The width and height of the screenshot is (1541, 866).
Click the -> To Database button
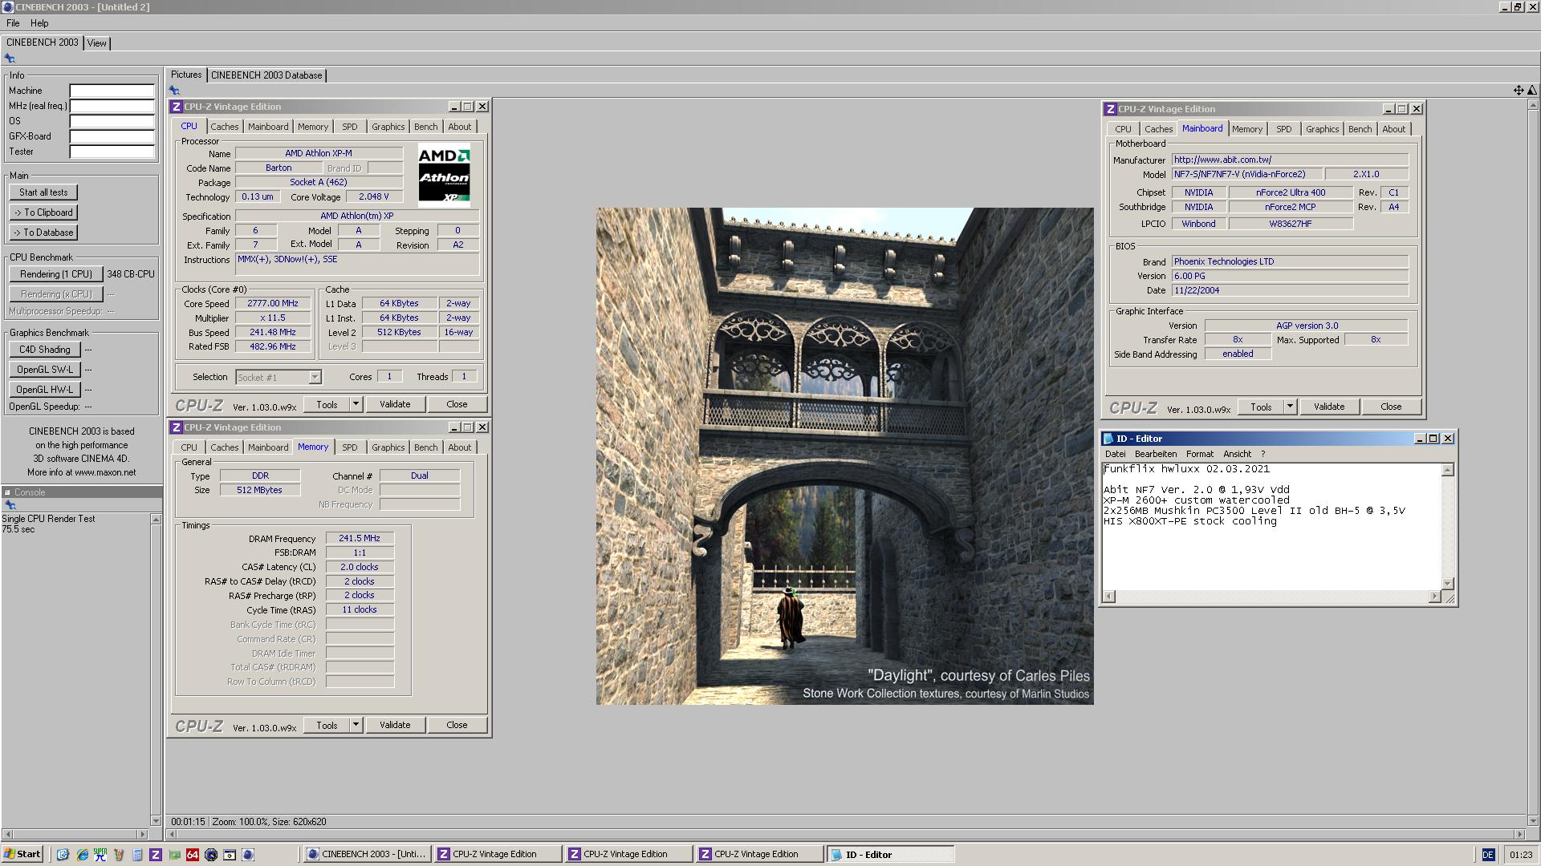click(x=43, y=233)
